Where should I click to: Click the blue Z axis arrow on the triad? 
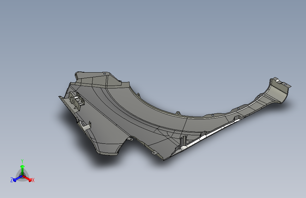click(18, 179)
